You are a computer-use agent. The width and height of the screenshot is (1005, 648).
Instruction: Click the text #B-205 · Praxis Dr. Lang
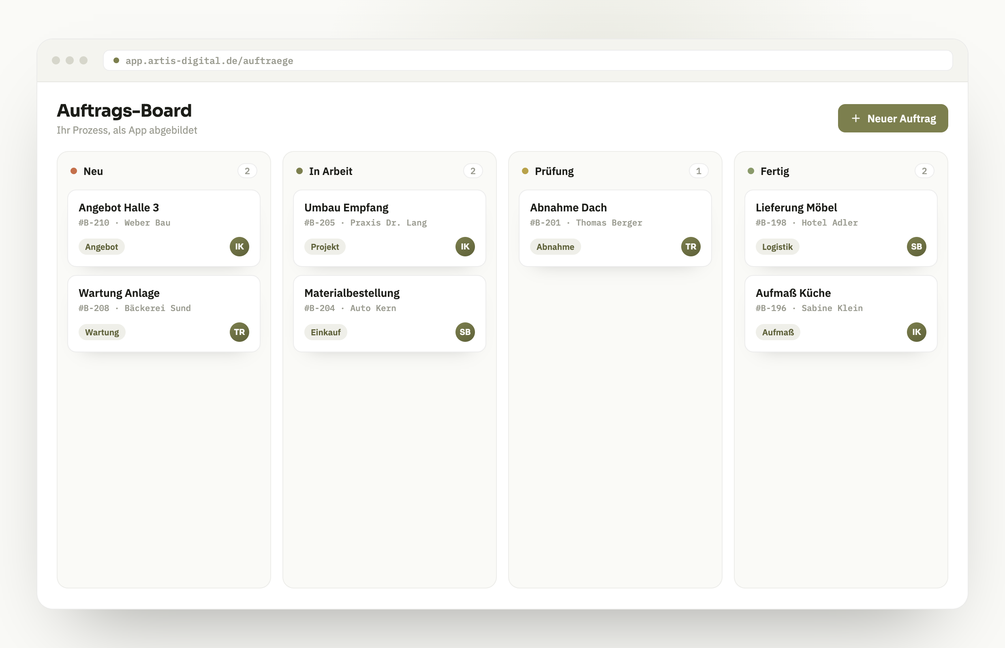(366, 223)
